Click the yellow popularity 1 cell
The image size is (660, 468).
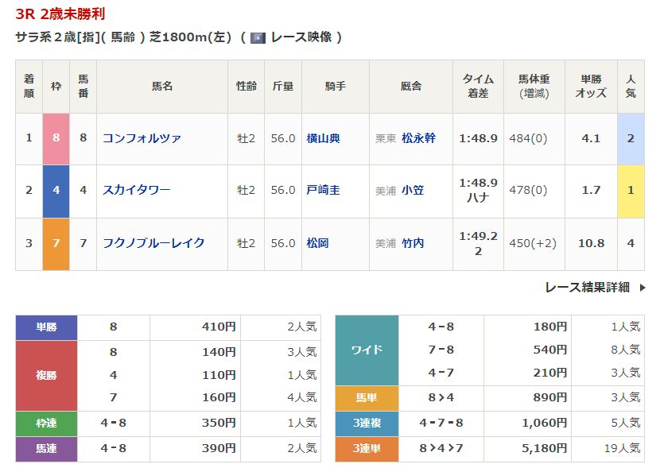coord(631,191)
